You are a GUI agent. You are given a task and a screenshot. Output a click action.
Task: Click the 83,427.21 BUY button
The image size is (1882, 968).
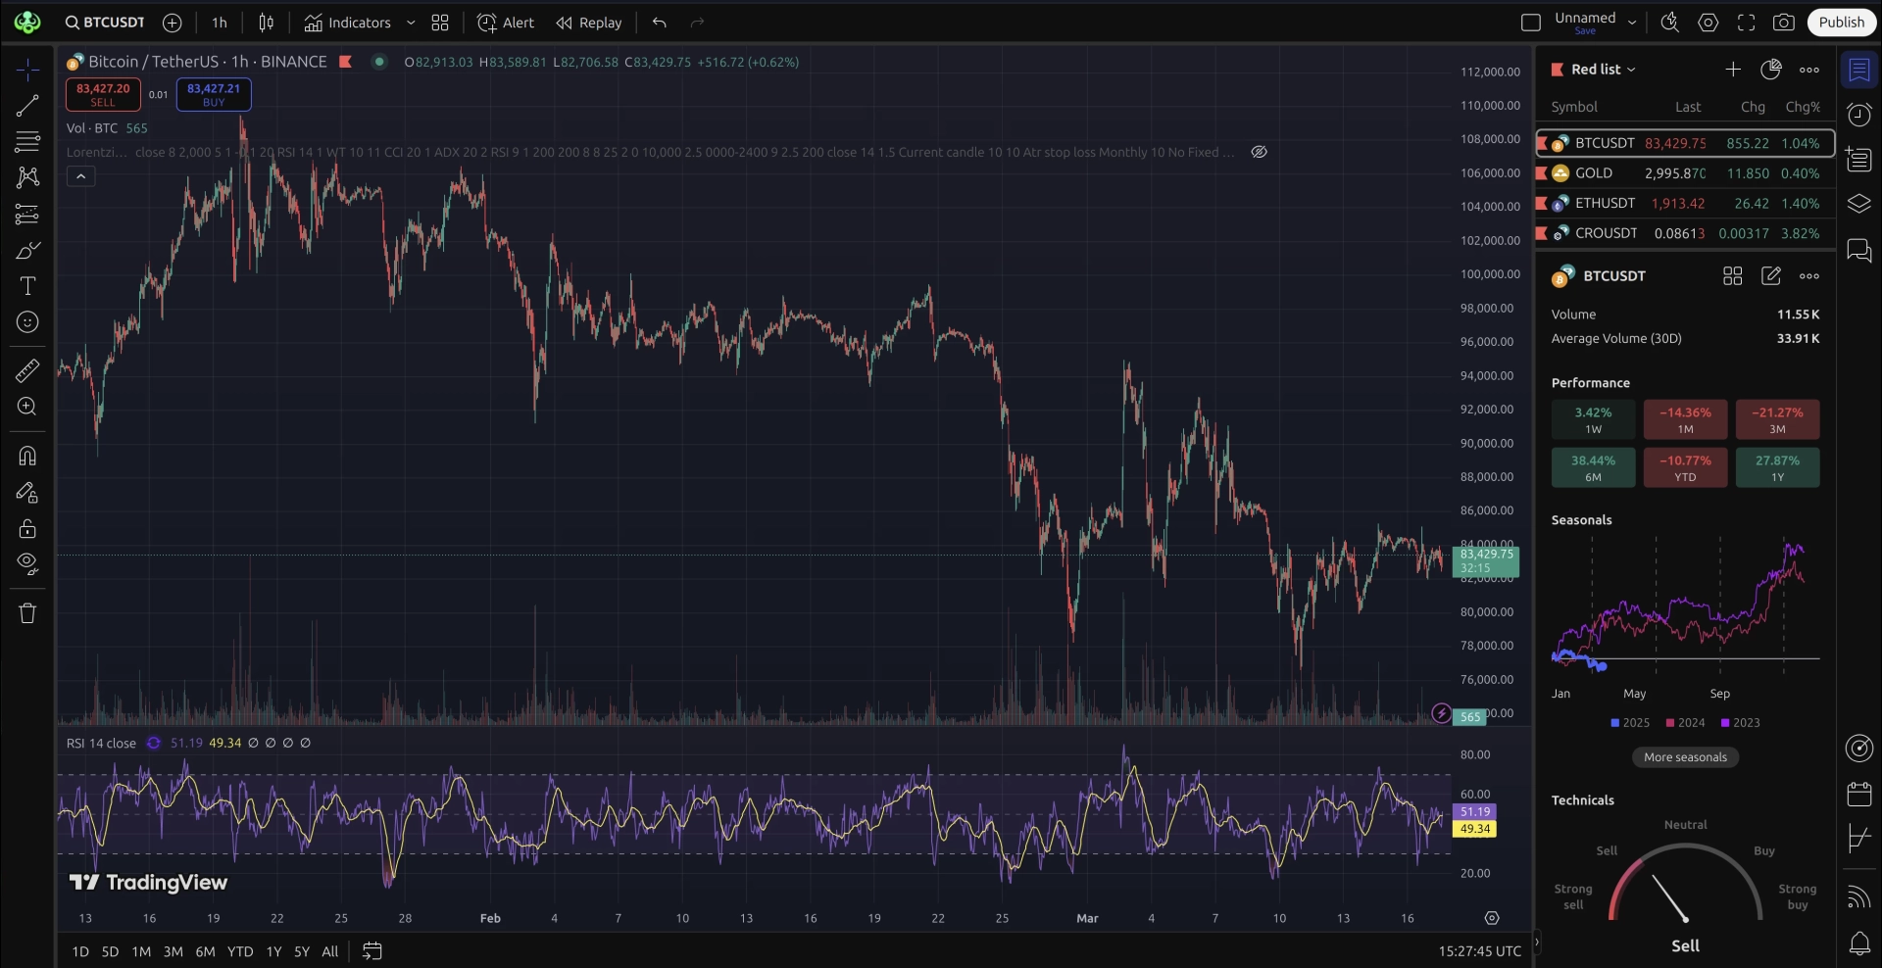pos(214,94)
